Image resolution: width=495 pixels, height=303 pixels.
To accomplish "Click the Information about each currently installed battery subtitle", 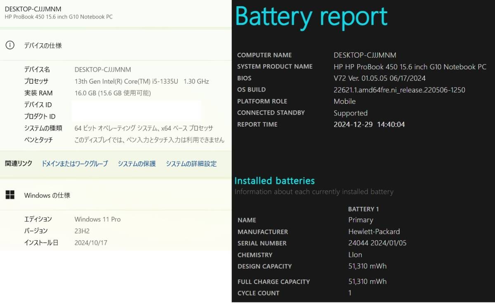I will point(314,192).
